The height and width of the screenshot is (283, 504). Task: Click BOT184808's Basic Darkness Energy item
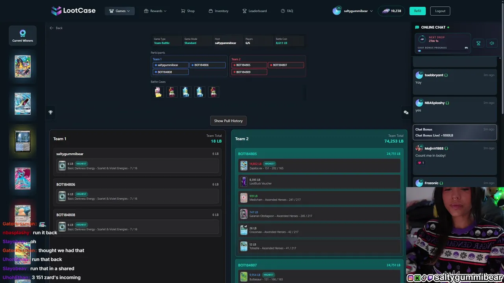[x=137, y=227]
